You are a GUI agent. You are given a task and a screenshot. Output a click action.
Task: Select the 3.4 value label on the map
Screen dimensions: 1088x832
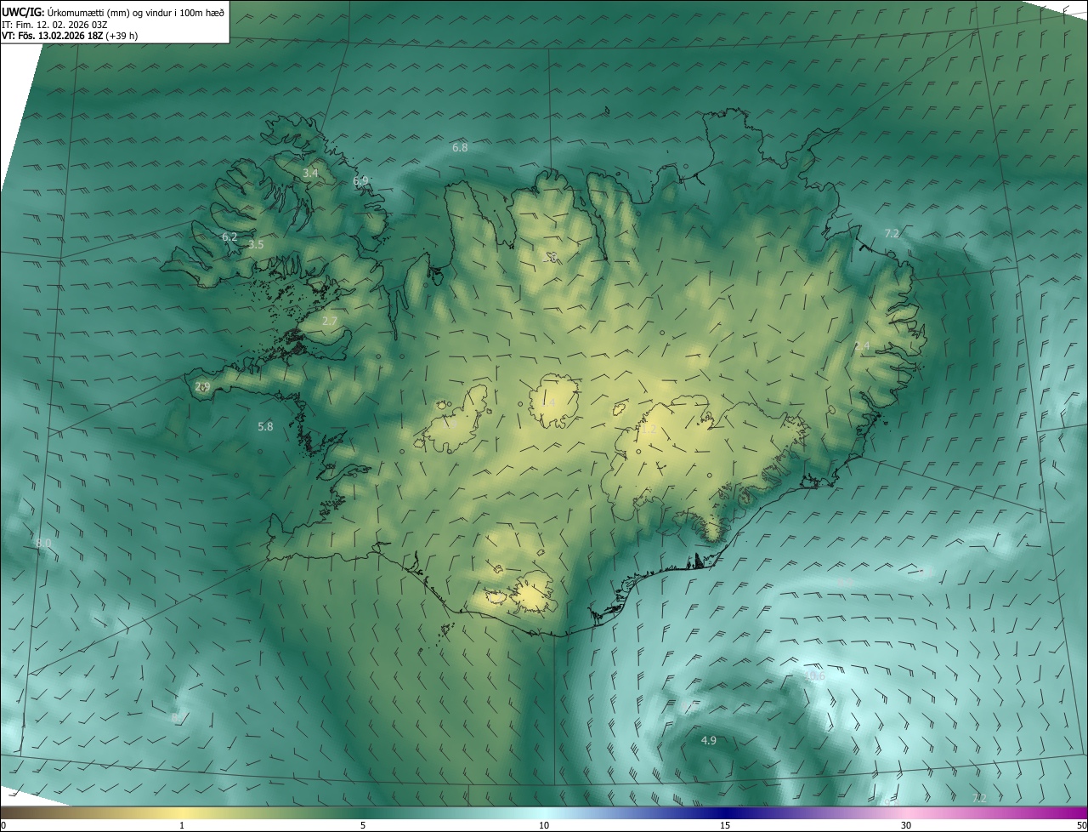click(x=310, y=173)
